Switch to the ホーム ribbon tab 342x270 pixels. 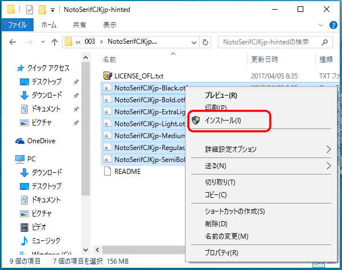click(x=49, y=25)
